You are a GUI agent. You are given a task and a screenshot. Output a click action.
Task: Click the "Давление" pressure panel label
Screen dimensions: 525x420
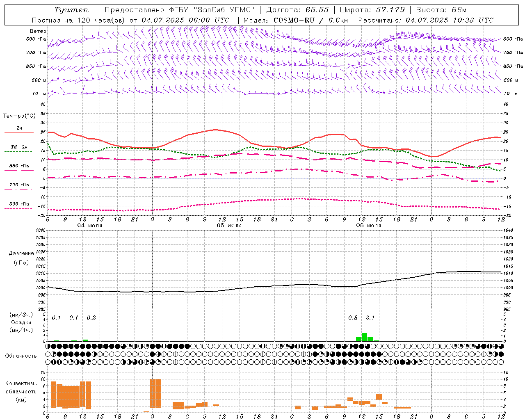click(x=21, y=253)
